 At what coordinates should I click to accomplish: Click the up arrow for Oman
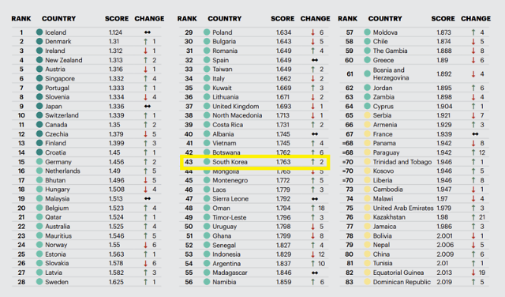312,208
